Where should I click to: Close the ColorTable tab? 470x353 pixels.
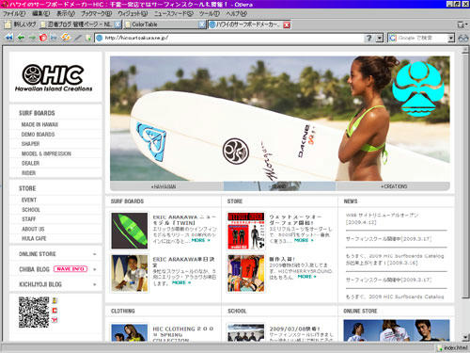coord(202,24)
